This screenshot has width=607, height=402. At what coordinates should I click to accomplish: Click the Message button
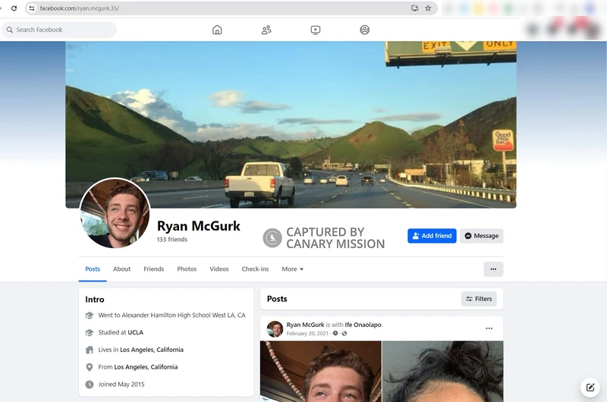tap(482, 236)
